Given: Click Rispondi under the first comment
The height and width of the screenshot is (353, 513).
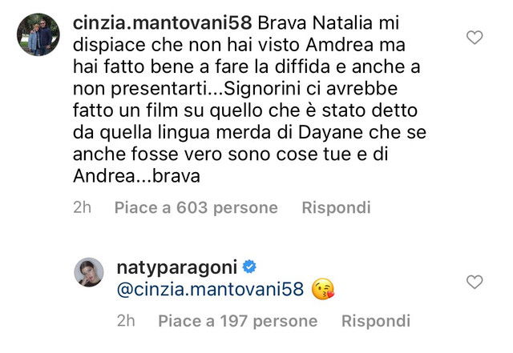Looking at the screenshot, I should pos(336,208).
